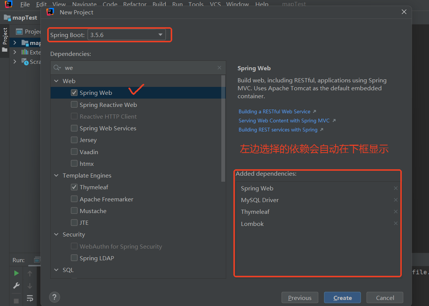This screenshot has height=306, width=429.
Task: Remove MySQL Driver from added dependencies
Action: 396,200
